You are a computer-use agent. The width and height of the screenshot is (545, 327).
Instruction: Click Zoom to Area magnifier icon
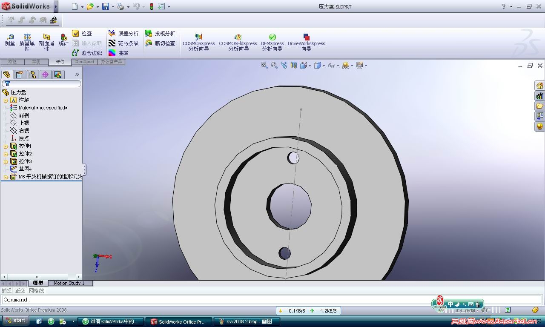point(274,65)
